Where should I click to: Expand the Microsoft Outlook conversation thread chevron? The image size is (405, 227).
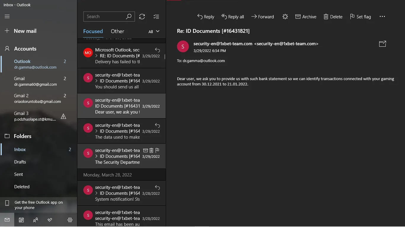pyautogui.click(x=97, y=56)
